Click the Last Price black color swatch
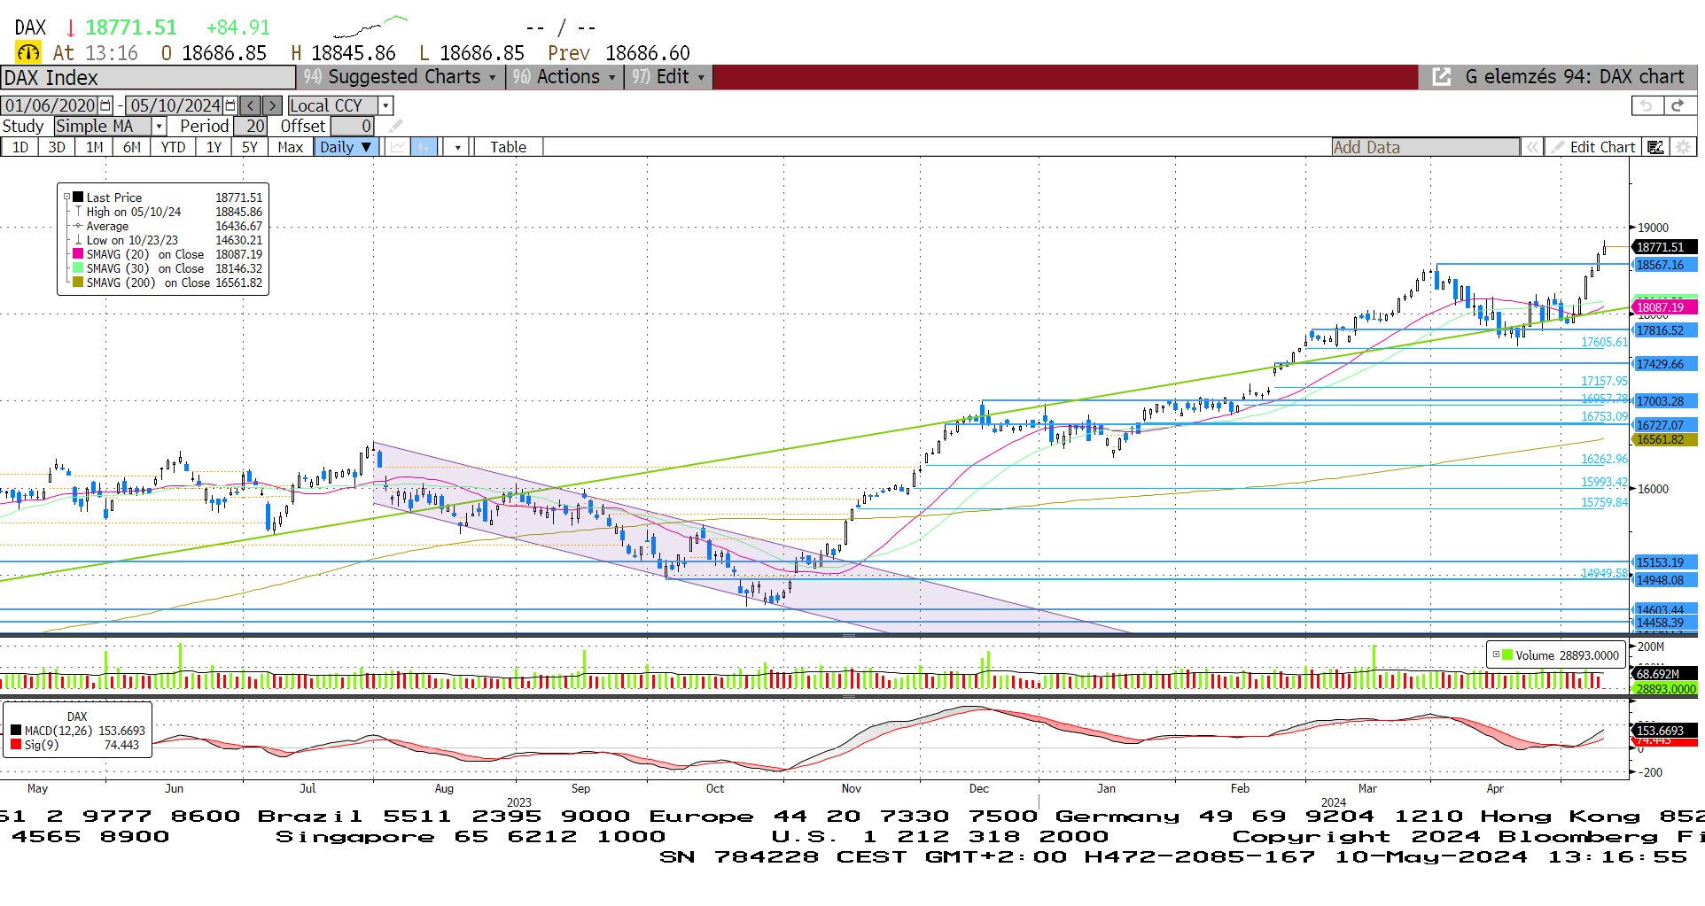1705x906 pixels. pos(78,197)
